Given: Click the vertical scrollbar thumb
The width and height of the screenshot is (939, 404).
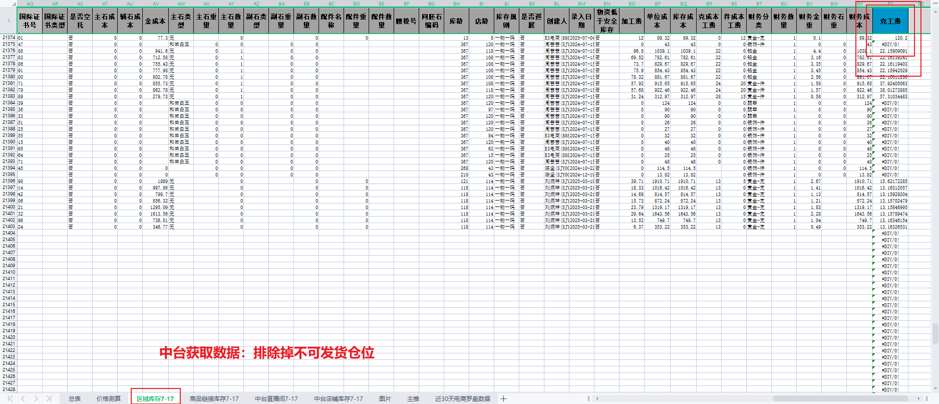Looking at the screenshot, I should tap(934, 334).
